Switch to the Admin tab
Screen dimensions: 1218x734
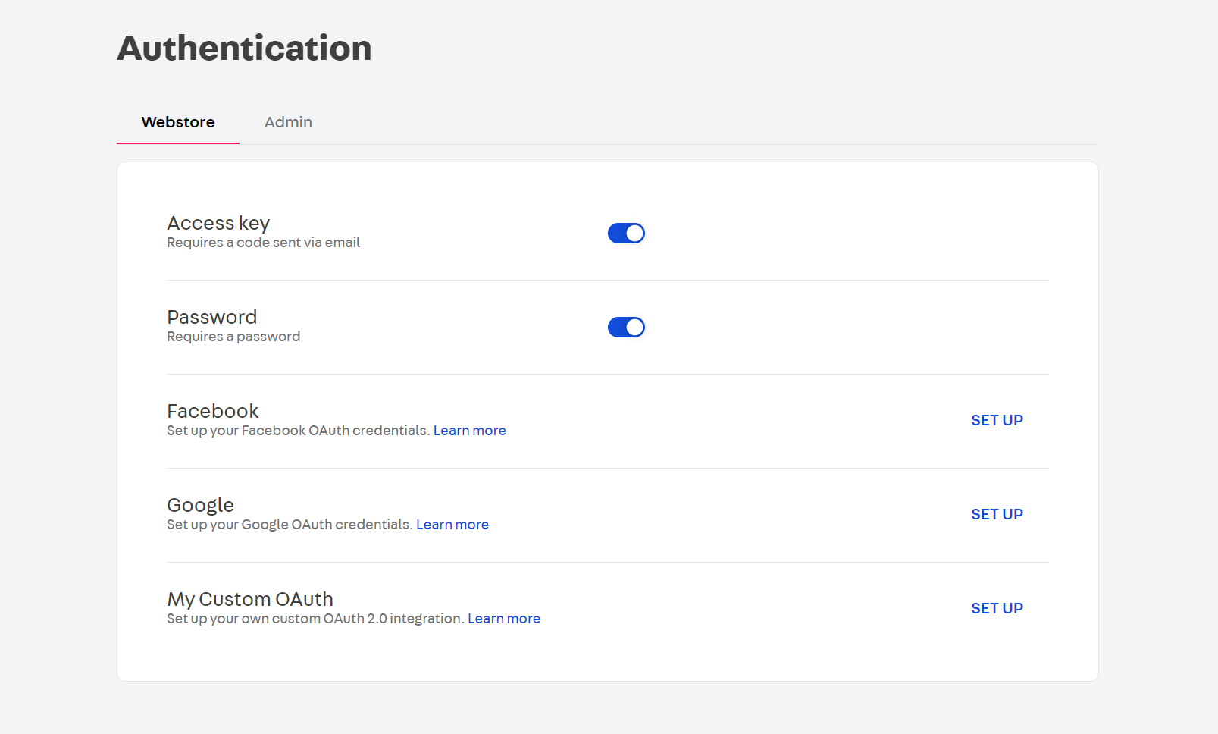[288, 122]
